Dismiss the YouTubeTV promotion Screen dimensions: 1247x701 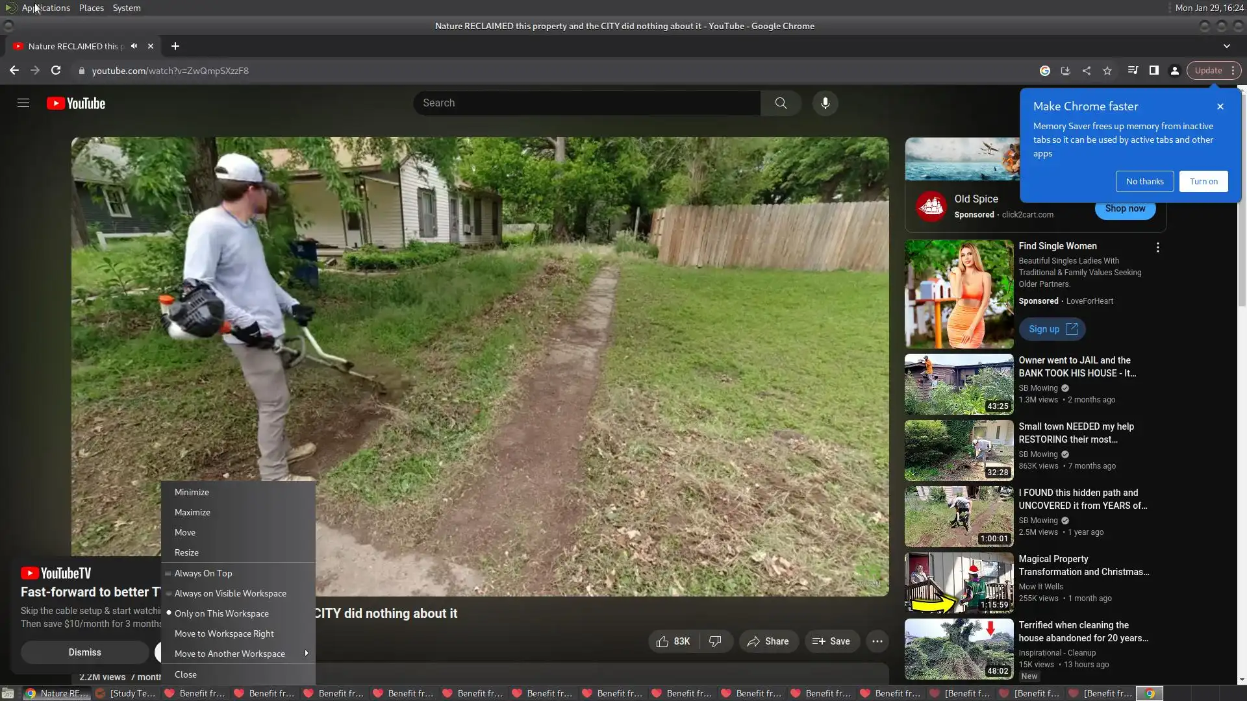coord(84,652)
